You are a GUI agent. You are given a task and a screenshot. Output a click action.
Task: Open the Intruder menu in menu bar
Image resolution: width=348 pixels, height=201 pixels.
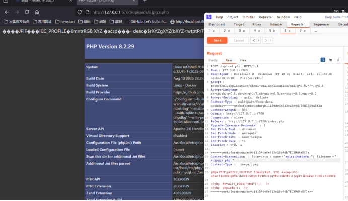pyautogui.click(x=248, y=17)
